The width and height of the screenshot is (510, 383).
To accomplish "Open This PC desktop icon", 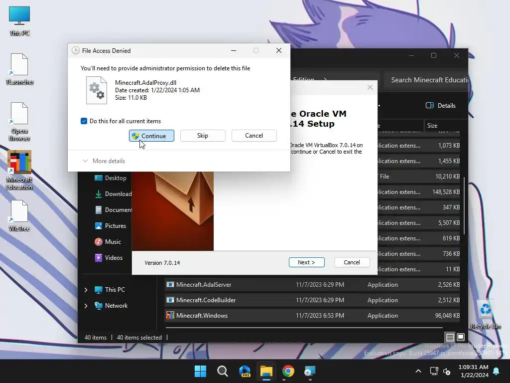I will pyautogui.click(x=19, y=21).
